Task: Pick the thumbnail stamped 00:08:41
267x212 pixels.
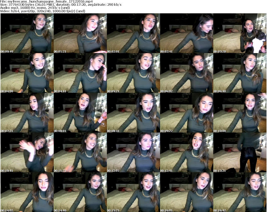Action: point(133,113)
